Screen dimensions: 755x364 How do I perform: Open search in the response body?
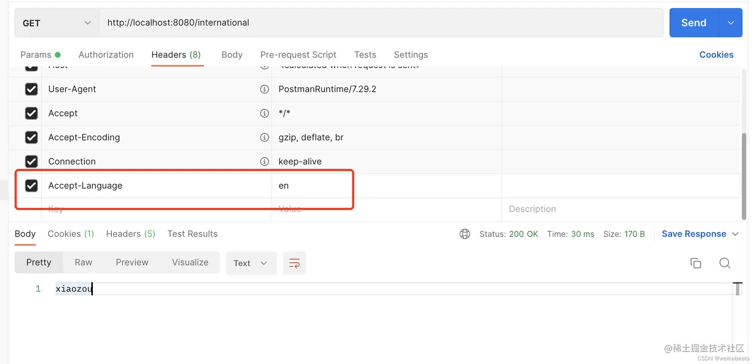pos(725,263)
